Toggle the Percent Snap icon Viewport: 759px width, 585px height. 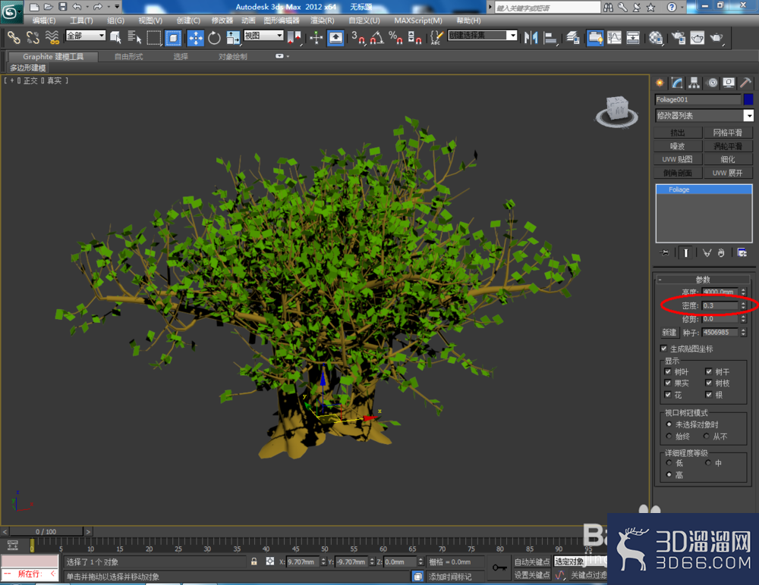[x=395, y=37]
